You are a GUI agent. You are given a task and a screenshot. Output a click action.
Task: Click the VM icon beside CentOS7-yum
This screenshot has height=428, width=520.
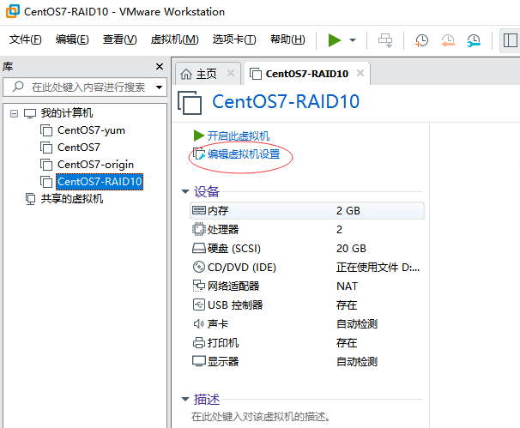(x=46, y=130)
